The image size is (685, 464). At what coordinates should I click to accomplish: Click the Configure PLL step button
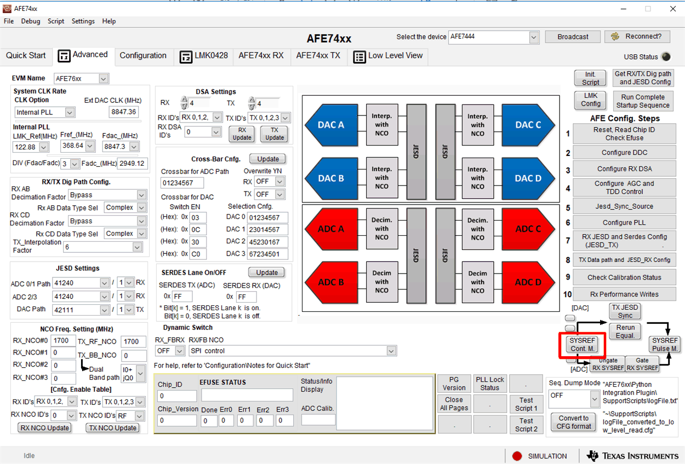[624, 223]
